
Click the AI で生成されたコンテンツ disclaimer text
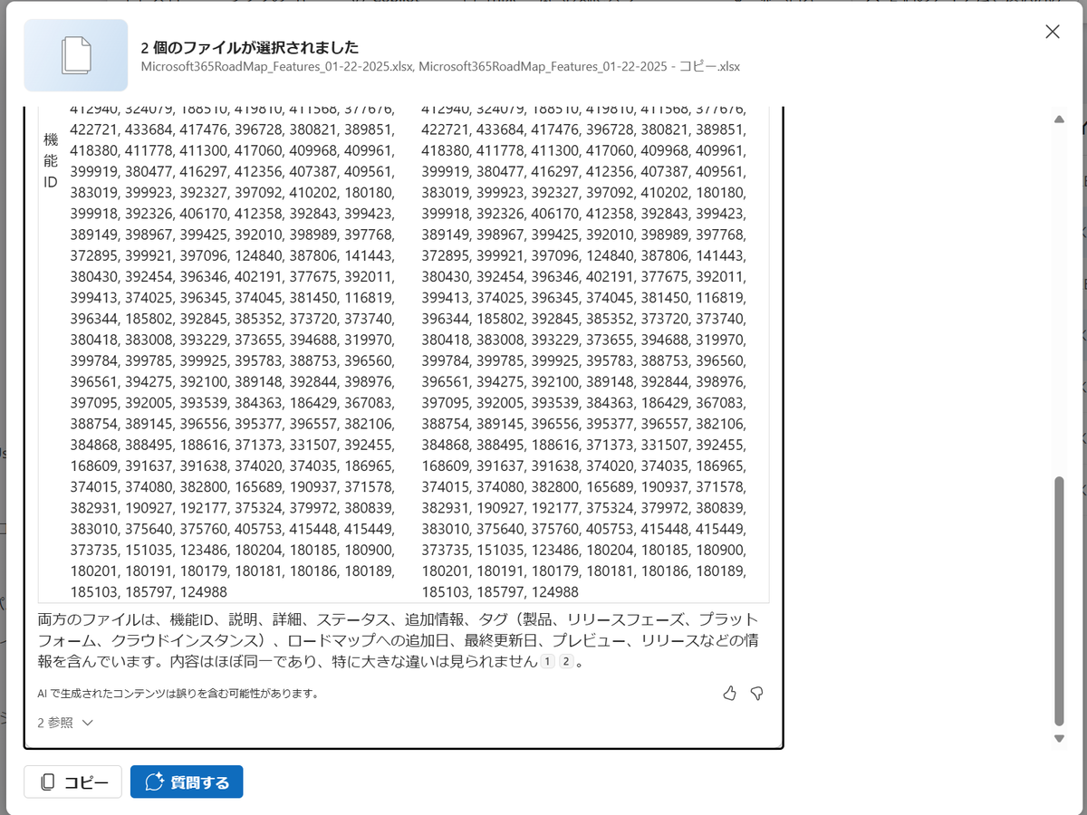click(x=178, y=694)
